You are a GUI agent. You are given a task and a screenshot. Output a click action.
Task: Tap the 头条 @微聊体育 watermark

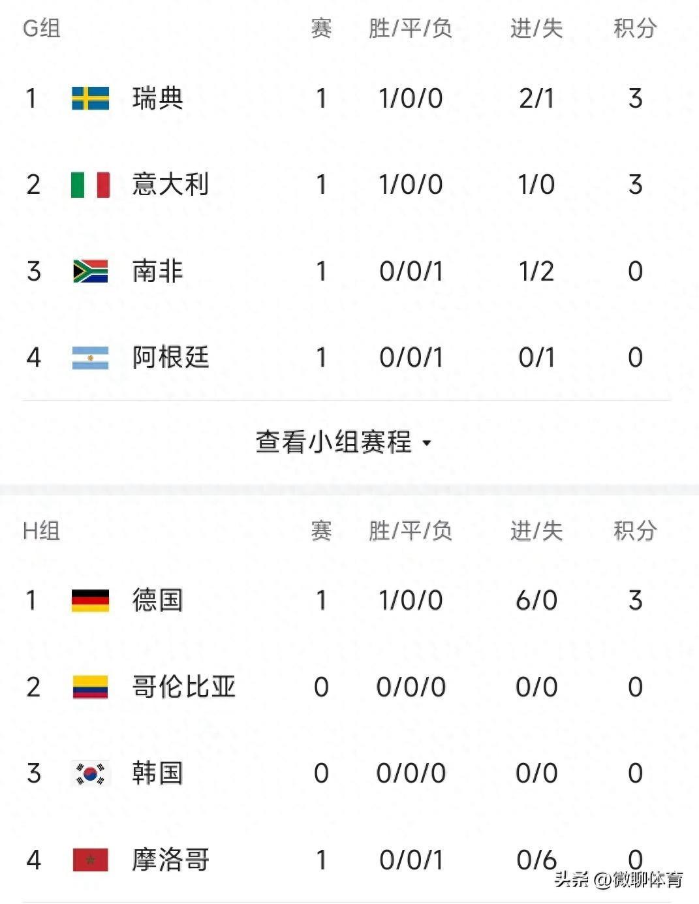618,879
